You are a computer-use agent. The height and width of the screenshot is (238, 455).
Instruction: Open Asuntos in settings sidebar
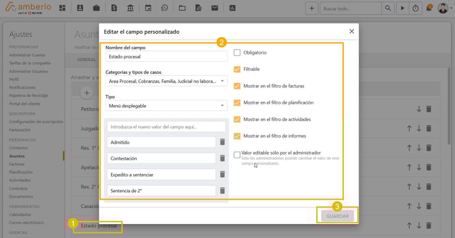17,156
